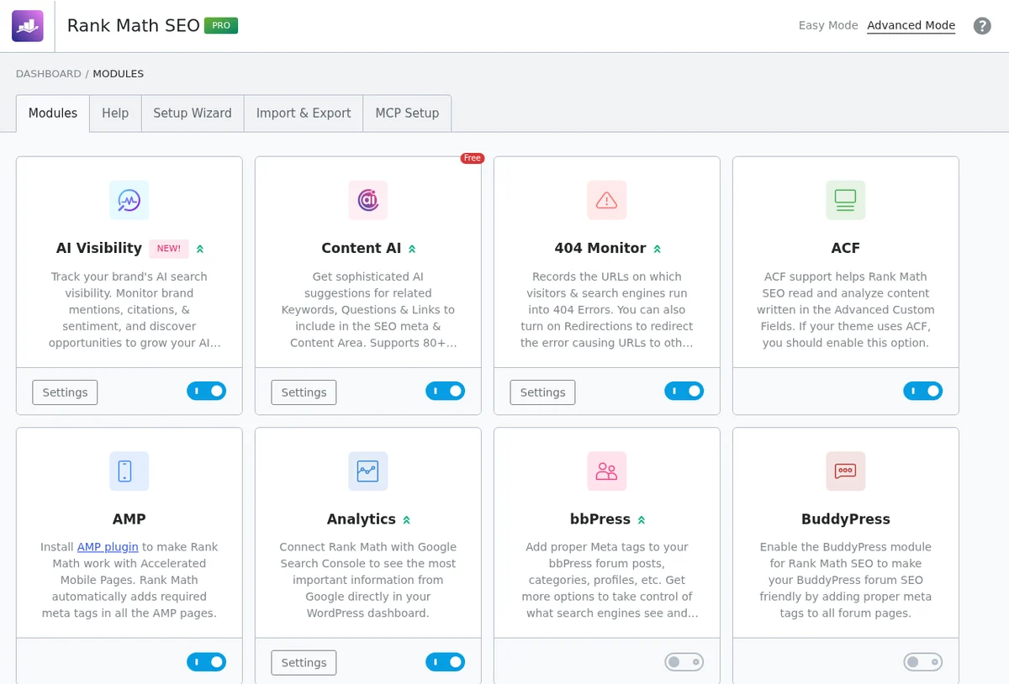Image resolution: width=1009 pixels, height=684 pixels.
Task: Switch off the AMP module toggle
Action: (x=207, y=662)
